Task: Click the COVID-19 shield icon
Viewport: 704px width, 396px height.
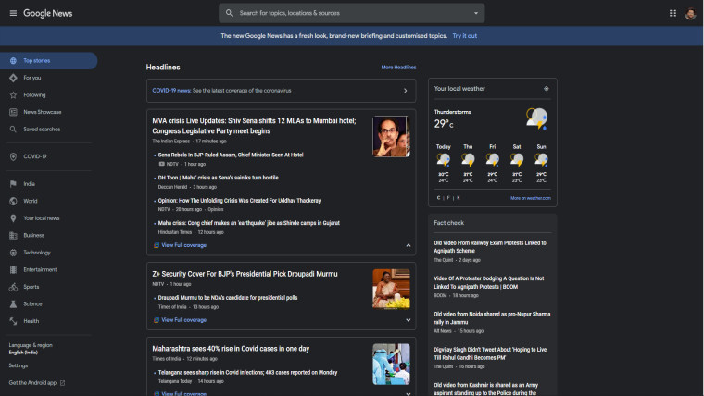Action: click(13, 156)
